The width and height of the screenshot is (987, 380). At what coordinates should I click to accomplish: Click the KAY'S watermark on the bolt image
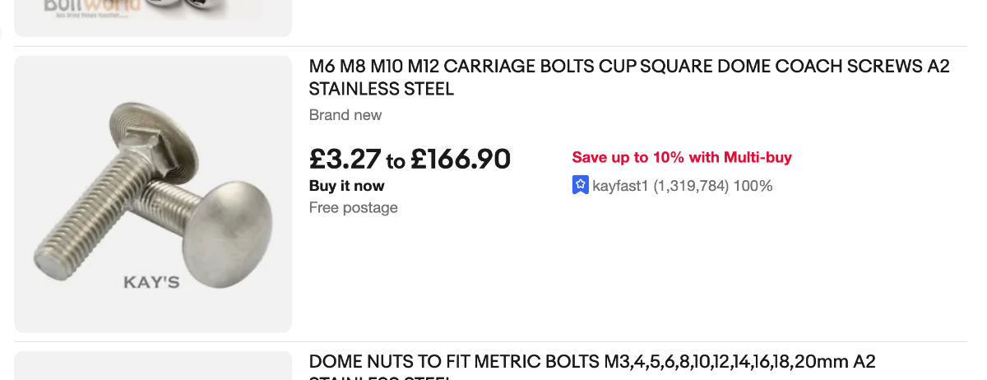(x=151, y=282)
